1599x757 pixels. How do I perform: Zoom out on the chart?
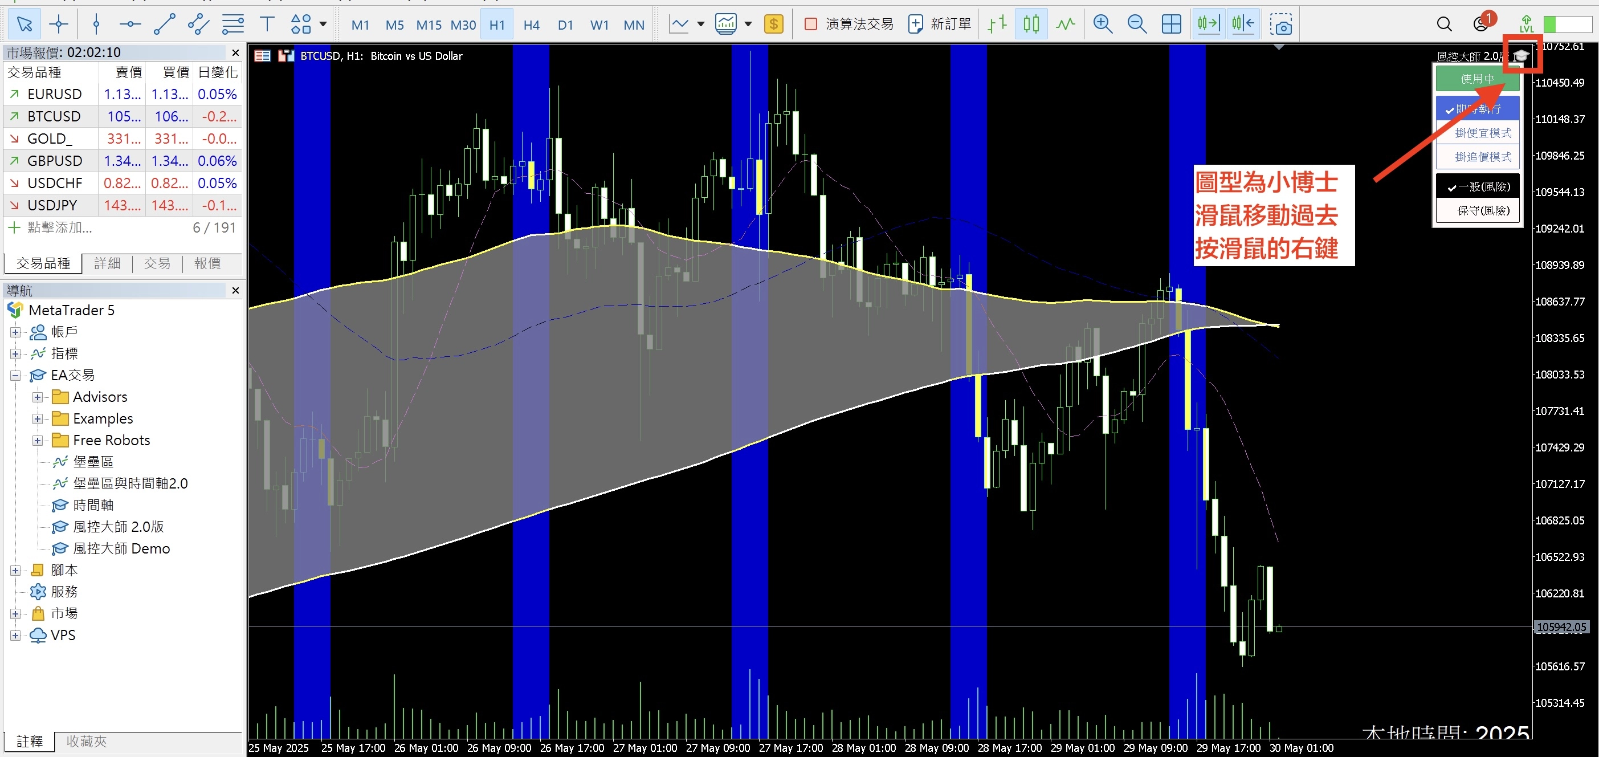pyautogui.click(x=1137, y=24)
